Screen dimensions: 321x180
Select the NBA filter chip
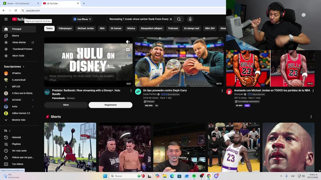[102, 28]
